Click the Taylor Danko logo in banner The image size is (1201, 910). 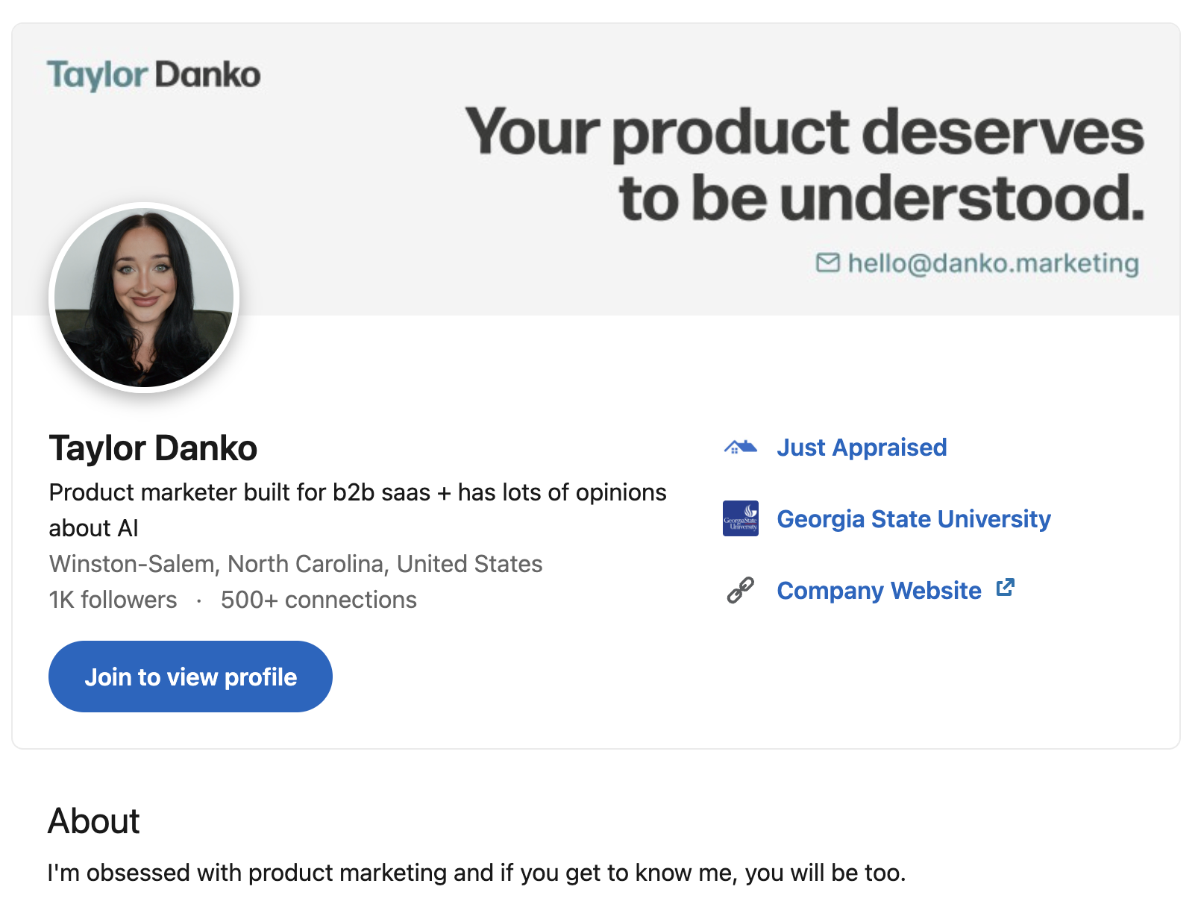click(154, 75)
